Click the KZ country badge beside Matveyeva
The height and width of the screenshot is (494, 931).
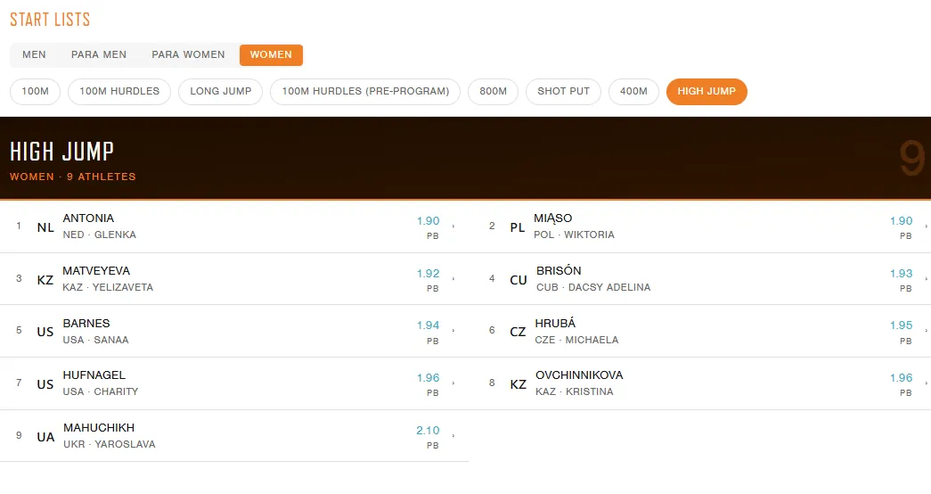tap(45, 280)
